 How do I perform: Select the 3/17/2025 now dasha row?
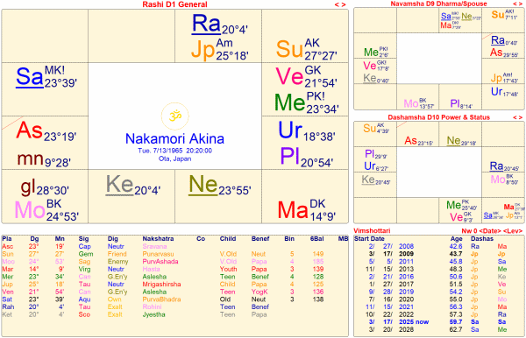438,322
